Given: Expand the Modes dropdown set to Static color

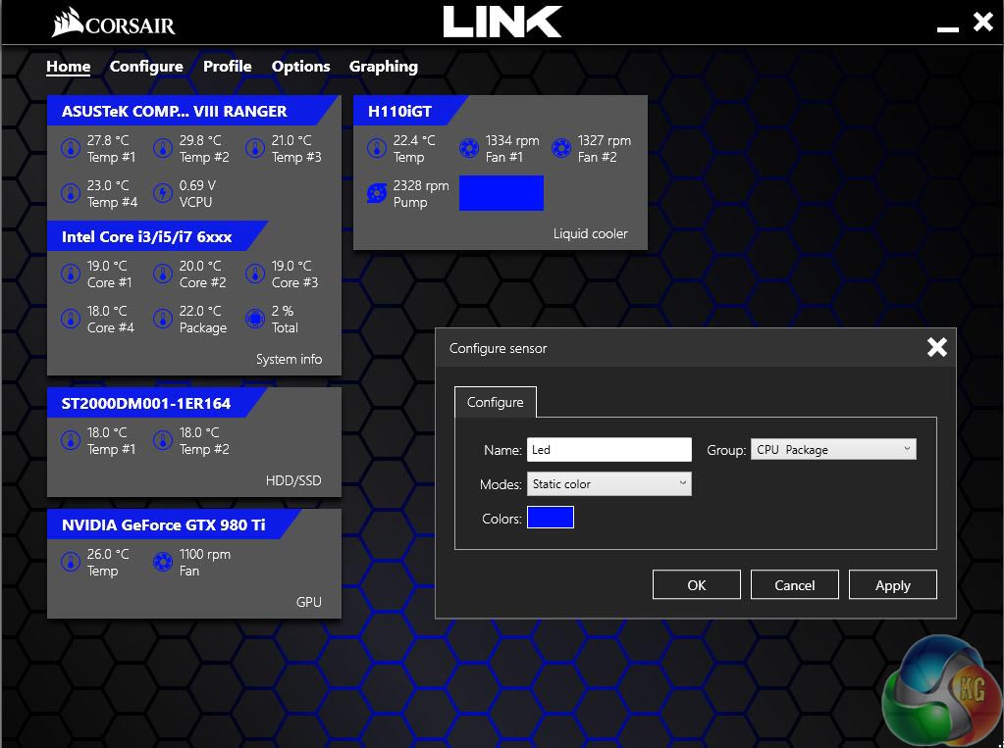Looking at the screenshot, I should (609, 483).
